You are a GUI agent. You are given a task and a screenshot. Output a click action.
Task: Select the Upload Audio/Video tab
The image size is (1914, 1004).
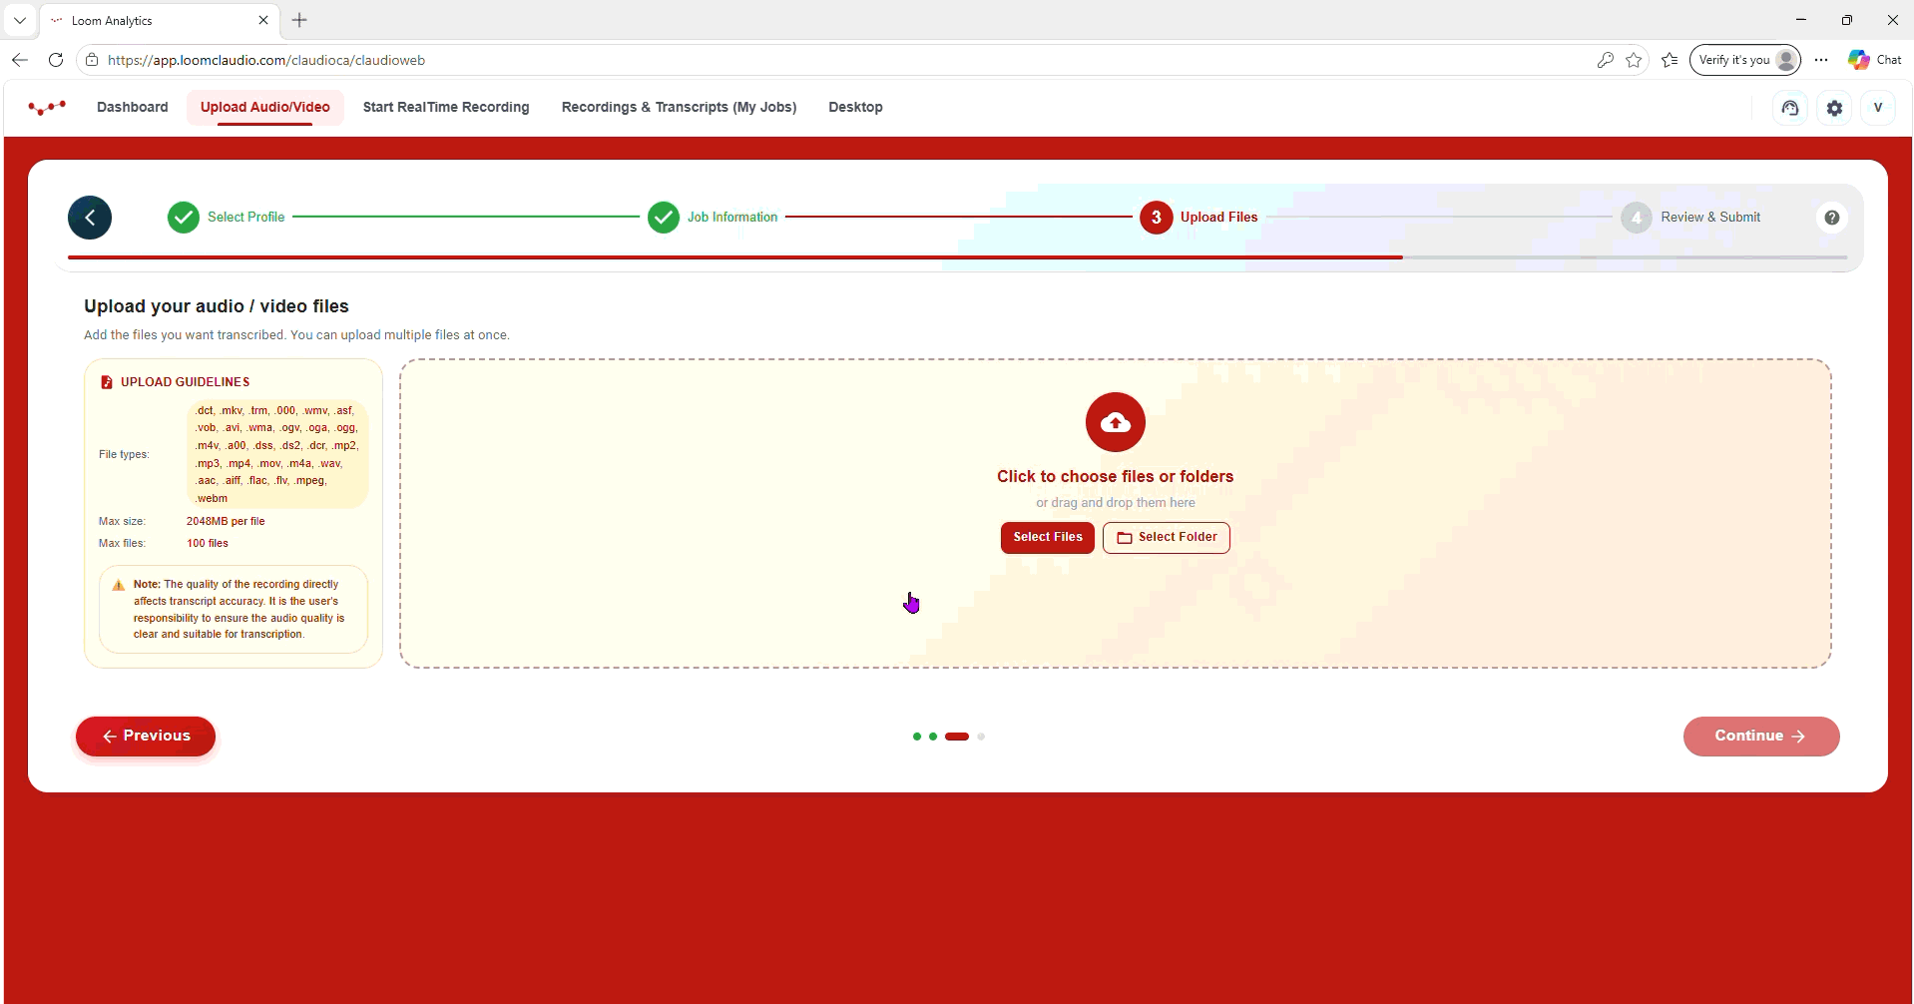pyautogui.click(x=265, y=108)
